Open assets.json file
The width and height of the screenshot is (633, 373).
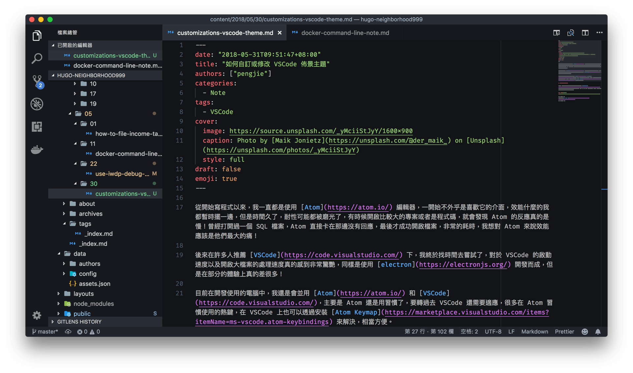[x=105, y=284]
